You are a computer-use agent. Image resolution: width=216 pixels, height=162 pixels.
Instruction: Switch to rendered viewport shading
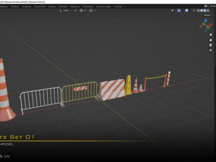tap(208, 10)
